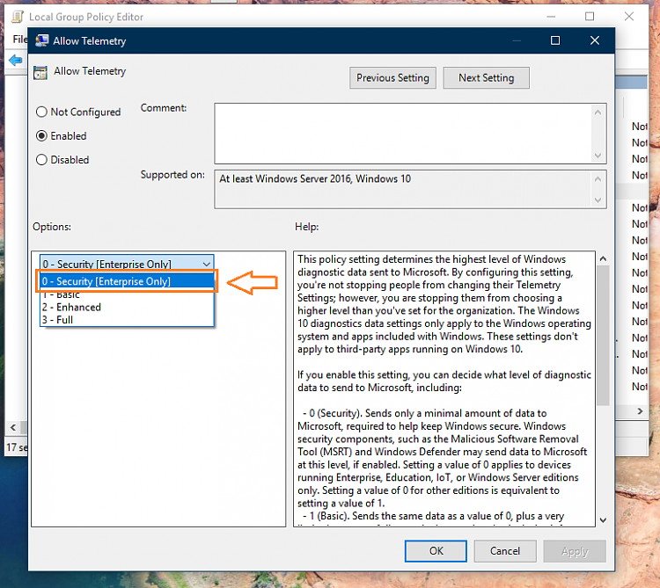Minimize the Local Group Policy Editor window
Viewport: 660px width, 588px height.
click(551, 17)
